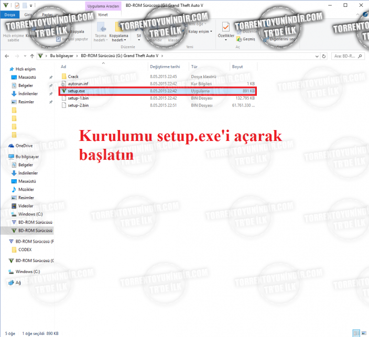Image resolution: width=369 pixels, height=337 pixels.
Task: Open the Customize Quick Access Toolbar dropdown arrow
Action: pyautogui.click(x=31, y=5)
